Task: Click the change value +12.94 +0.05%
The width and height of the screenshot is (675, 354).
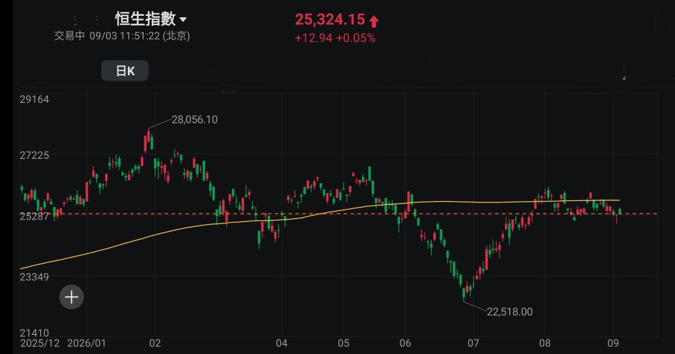Action: (335, 38)
